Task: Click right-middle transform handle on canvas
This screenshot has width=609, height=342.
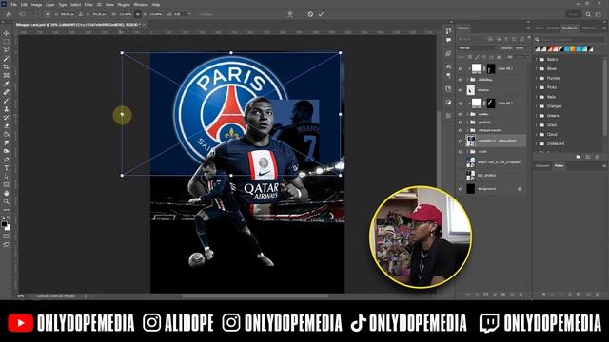Action: point(341,114)
